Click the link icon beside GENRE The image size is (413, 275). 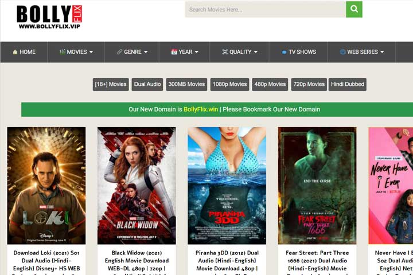119,52
